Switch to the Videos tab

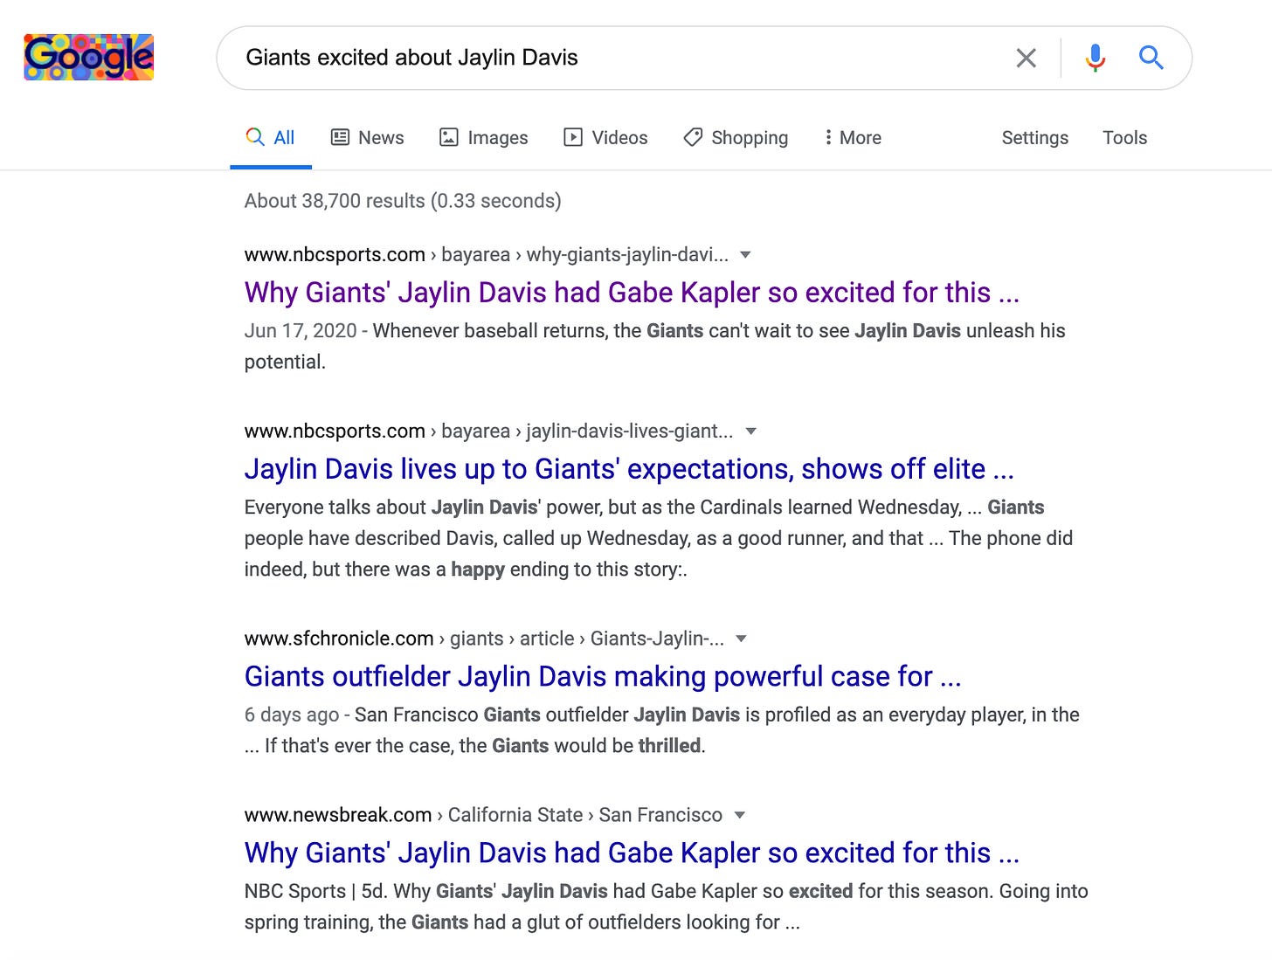coord(605,138)
